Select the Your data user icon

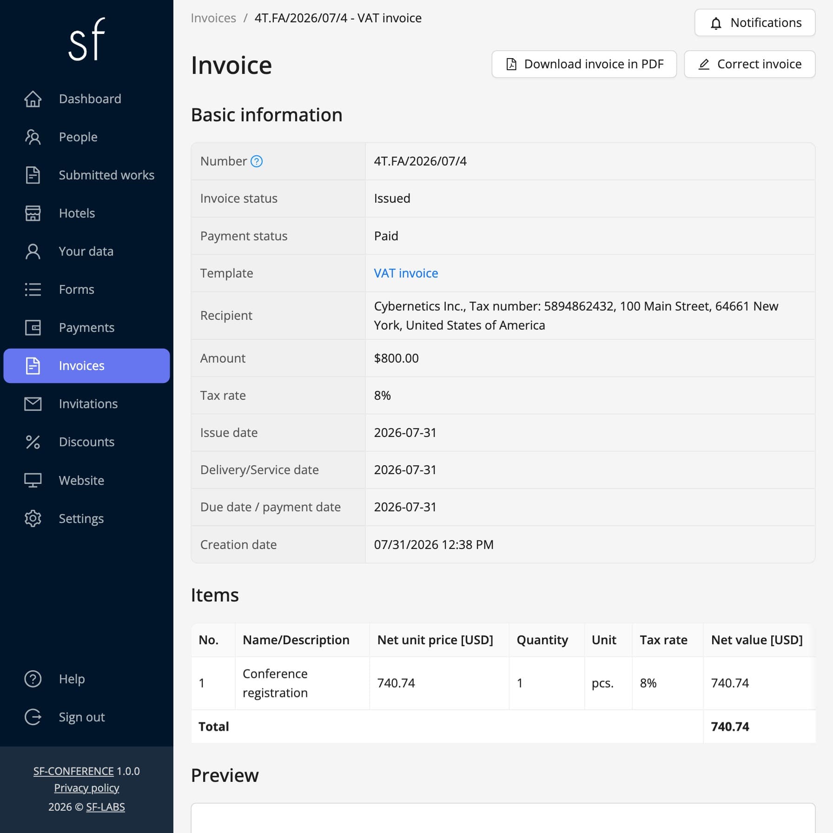(33, 251)
